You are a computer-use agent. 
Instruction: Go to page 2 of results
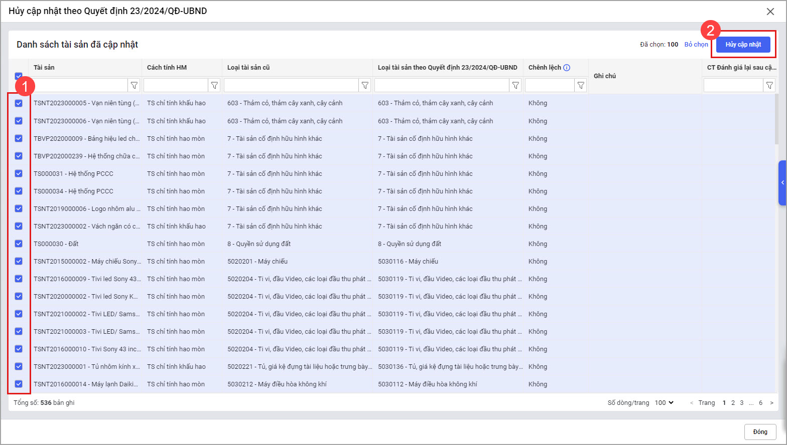pos(733,403)
